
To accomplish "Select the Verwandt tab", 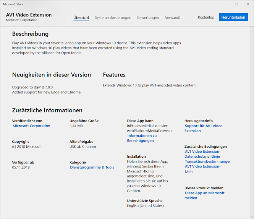I will 173,18.
